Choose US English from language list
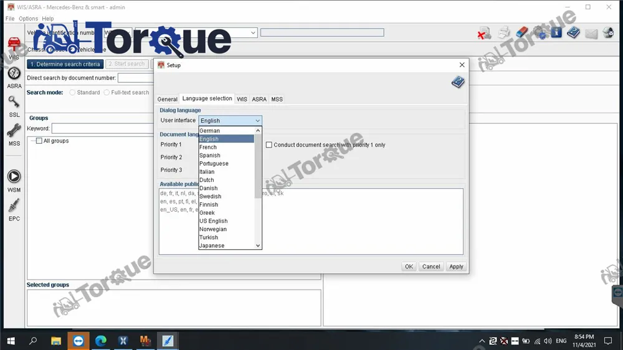Image resolution: width=623 pixels, height=350 pixels. [x=226, y=221]
